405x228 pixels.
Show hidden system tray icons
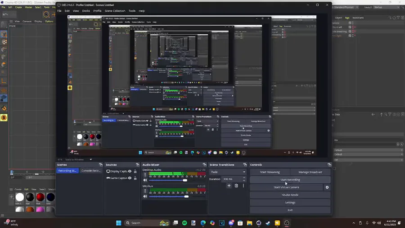click(x=354, y=223)
